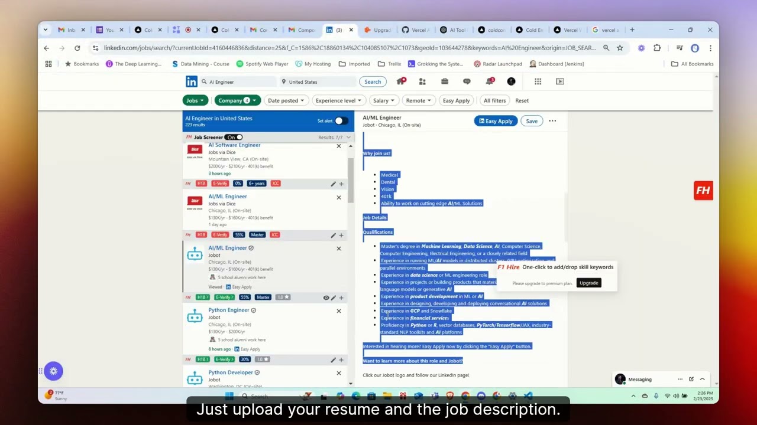Click the LinkedIn logo

pyautogui.click(x=192, y=81)
